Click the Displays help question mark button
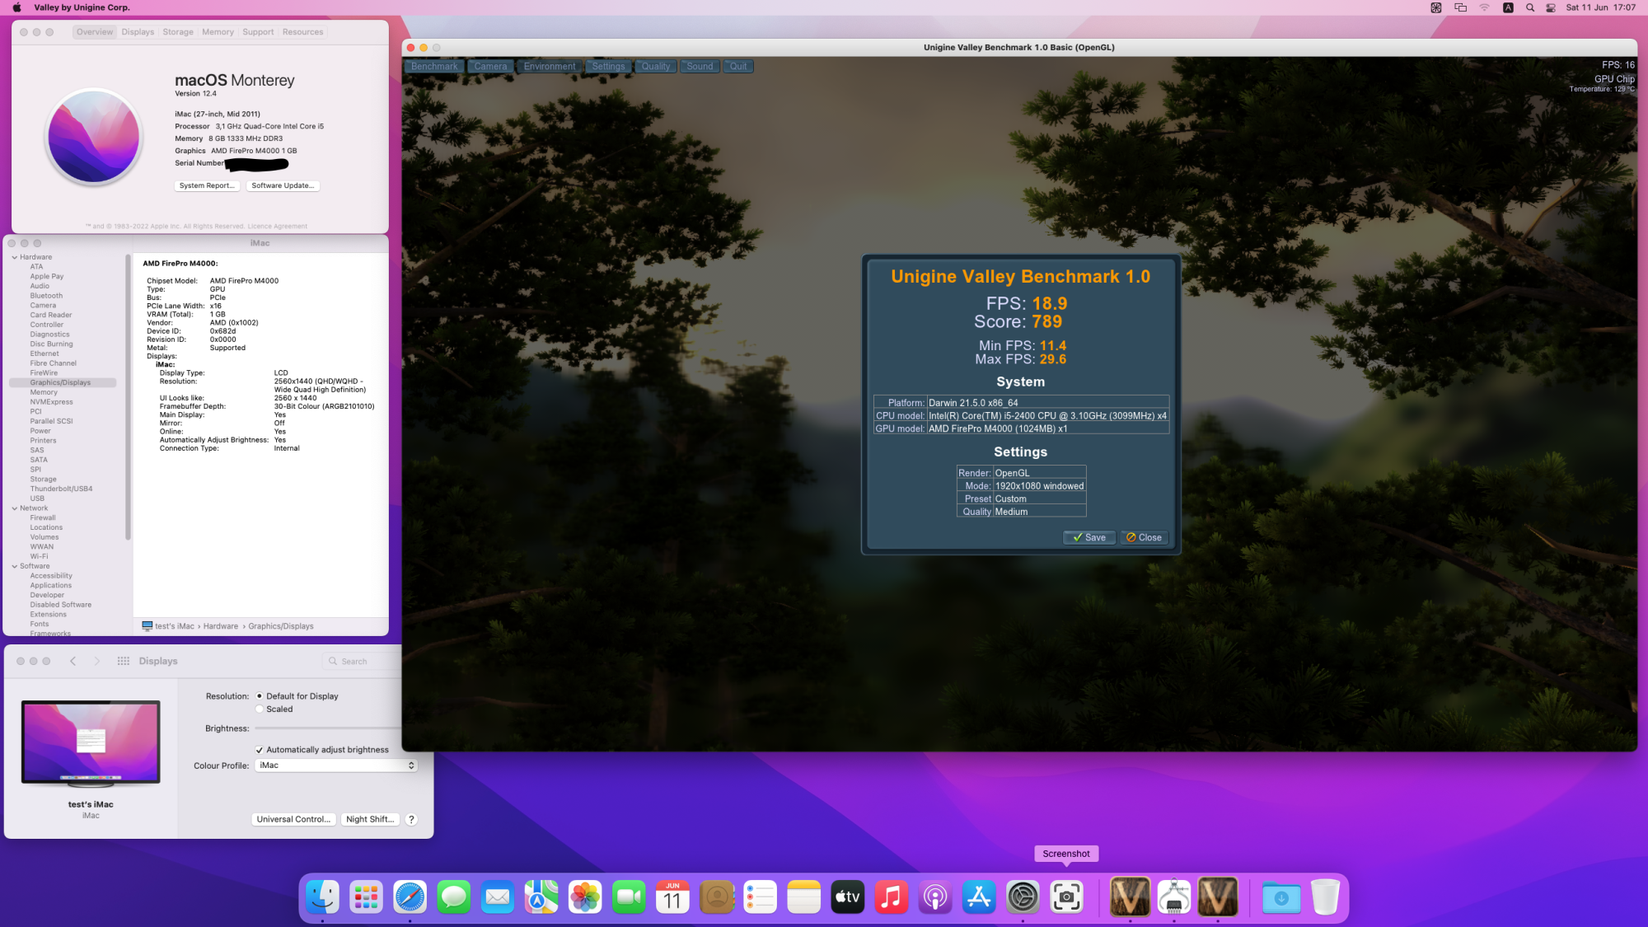This screenshot has width=1648, height=927. (411, 819)
